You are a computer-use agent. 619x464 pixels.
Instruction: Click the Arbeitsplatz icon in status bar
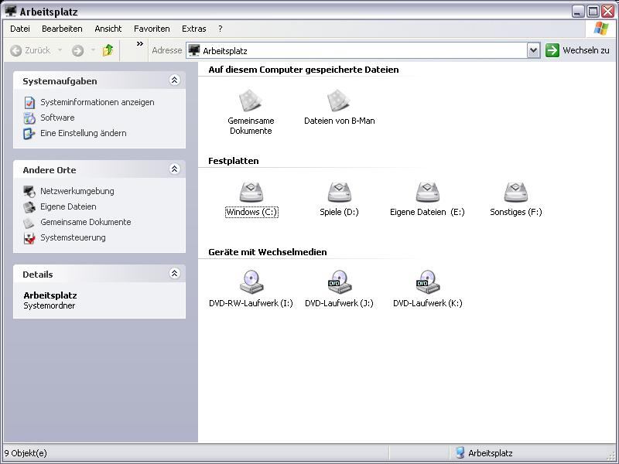(460, 452)
